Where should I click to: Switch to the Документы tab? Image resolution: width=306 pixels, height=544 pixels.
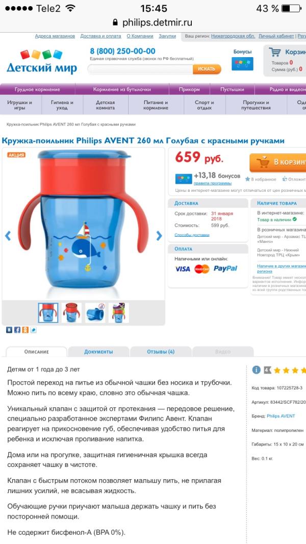pyautogui.click(x=98, y=352)
